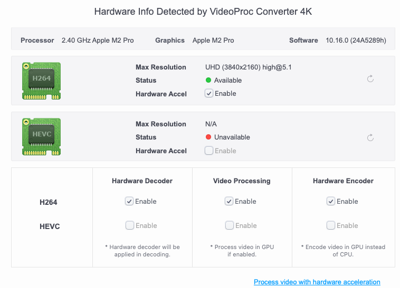
Task: Click the Video Processing column header
Action: click(242, 181)
